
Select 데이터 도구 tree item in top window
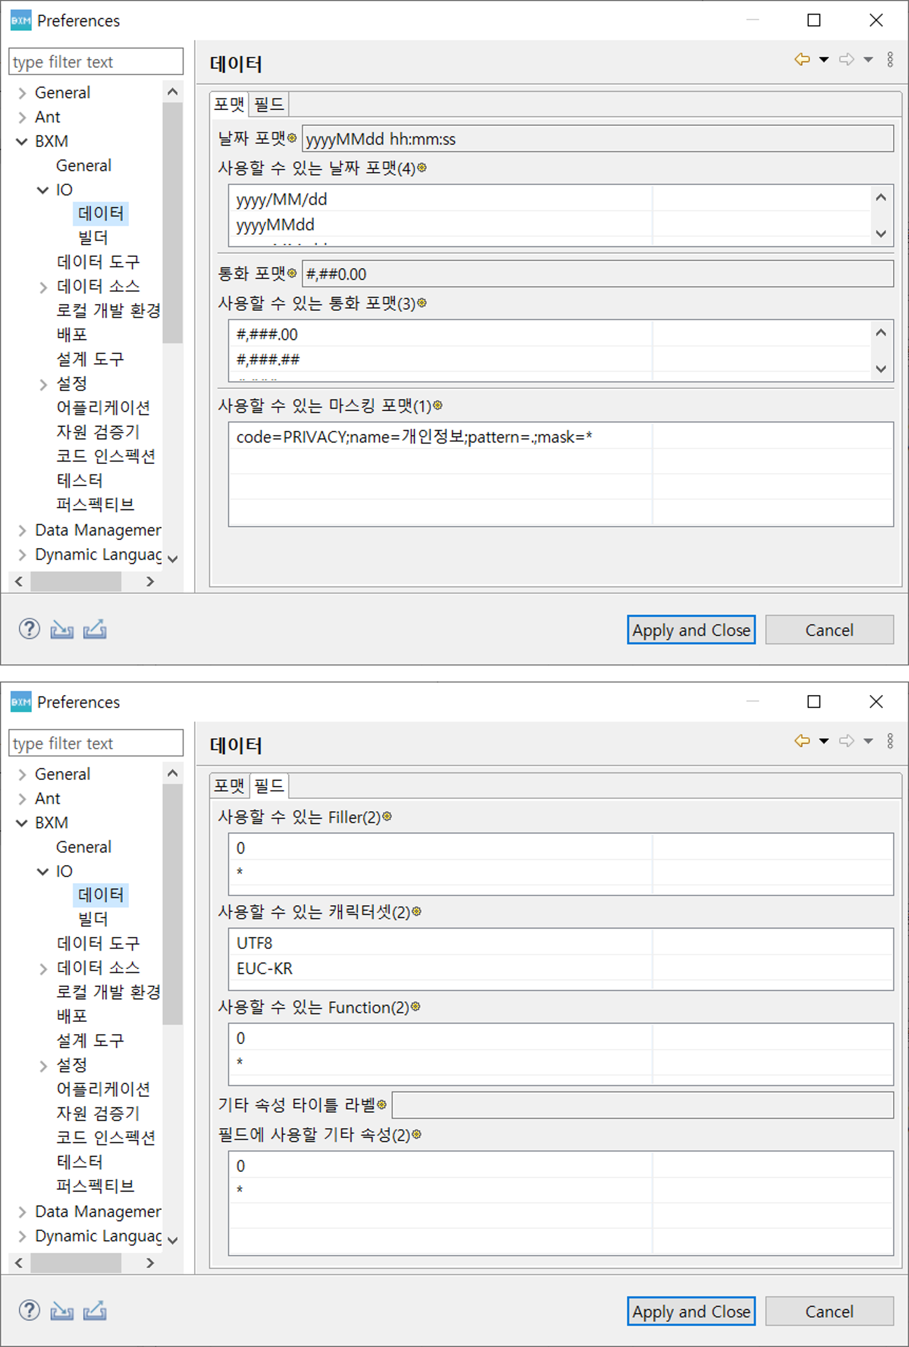pos(98,262)
